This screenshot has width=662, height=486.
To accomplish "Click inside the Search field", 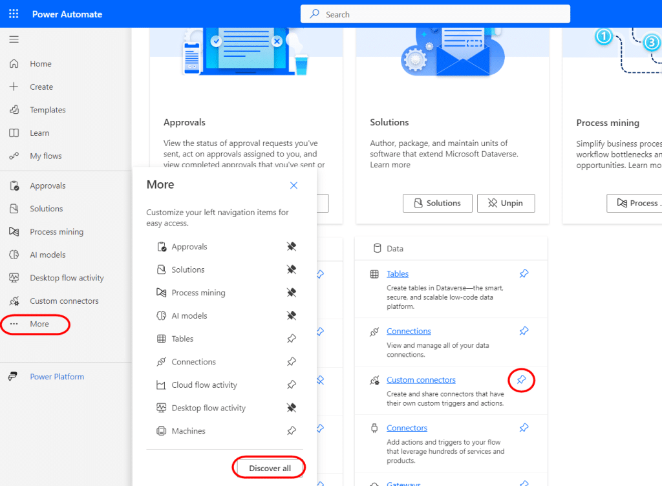I will click(434, 14).
